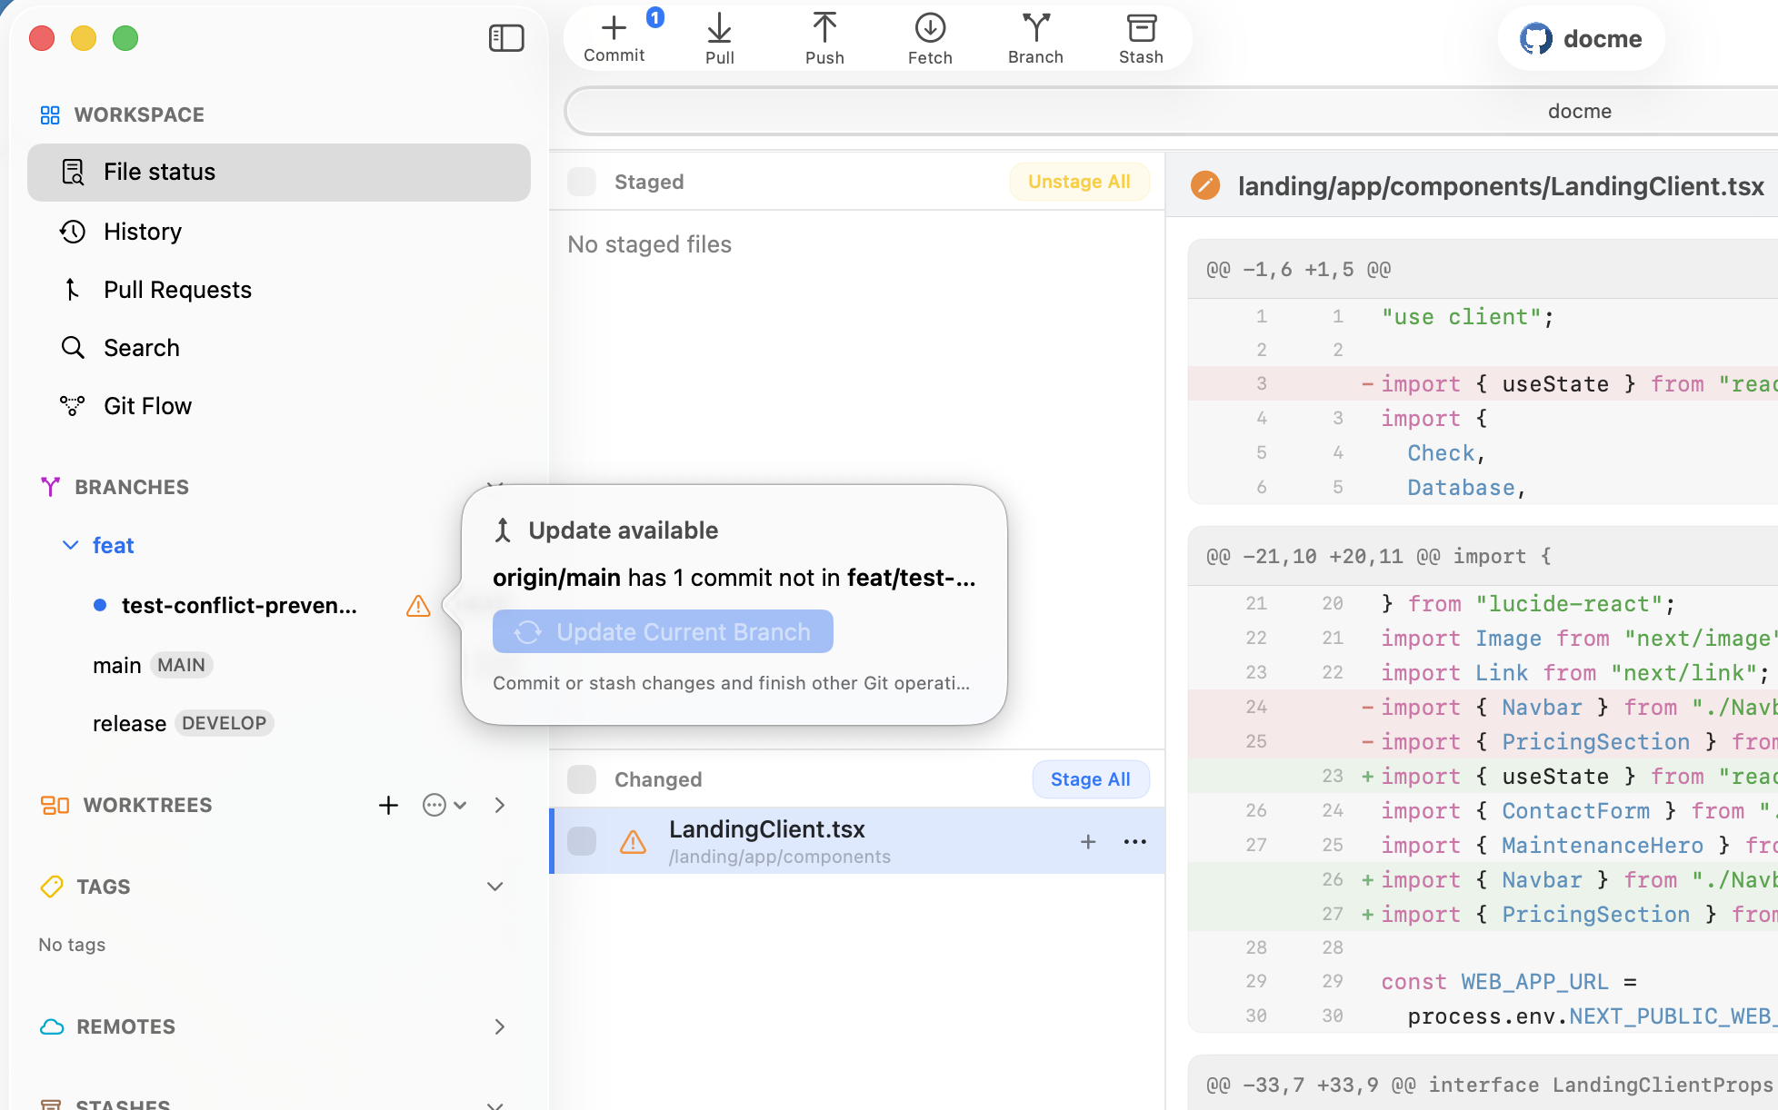The image size is (1778, 1110).
Task: Open LandingClient.tsx more options menu
Action: pyautogui.click(x=1135, y=842)
